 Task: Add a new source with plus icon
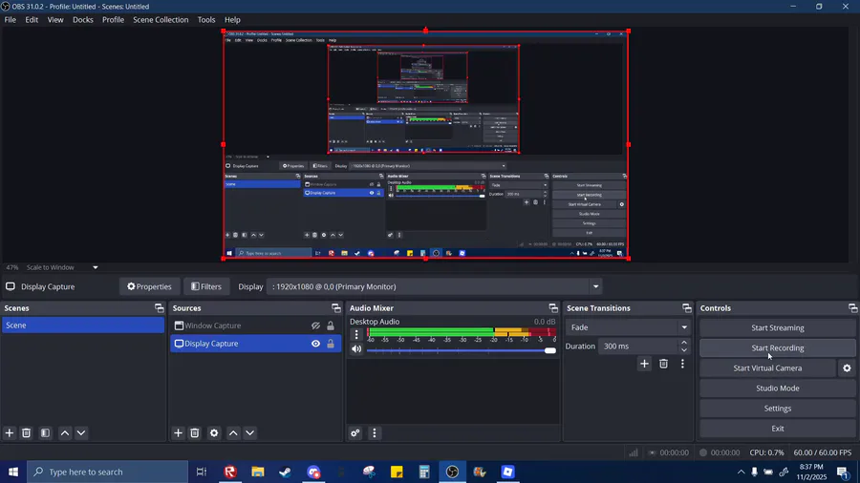[178, 432]
